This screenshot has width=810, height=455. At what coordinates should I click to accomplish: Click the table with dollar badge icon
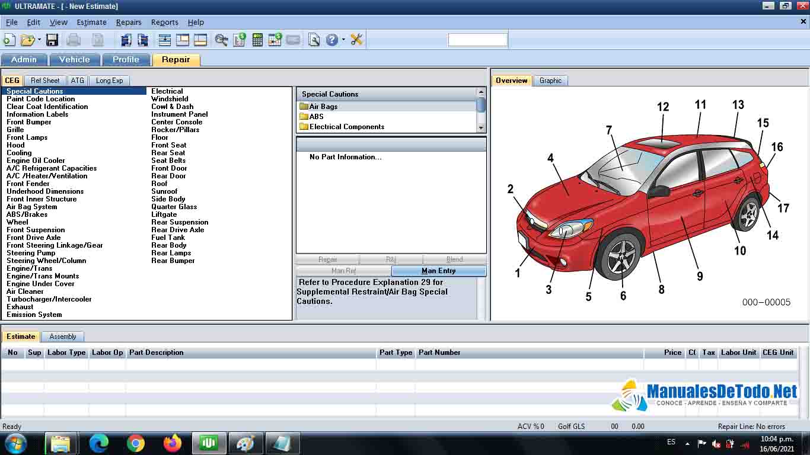click(275, 40)
